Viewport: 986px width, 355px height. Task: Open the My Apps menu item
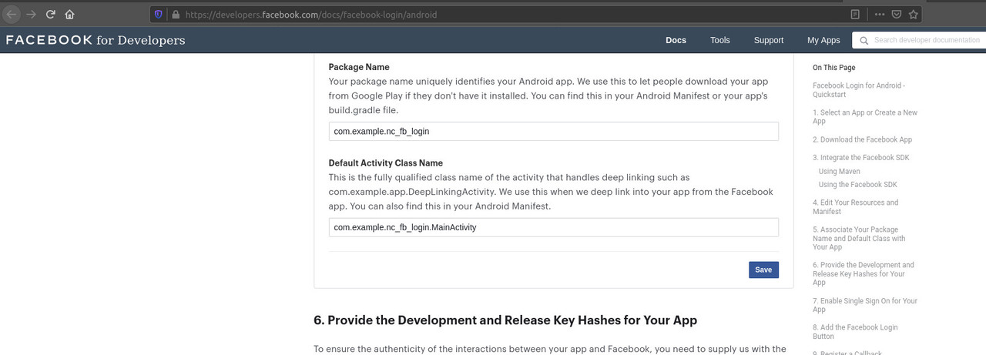(x=823, y=40)
